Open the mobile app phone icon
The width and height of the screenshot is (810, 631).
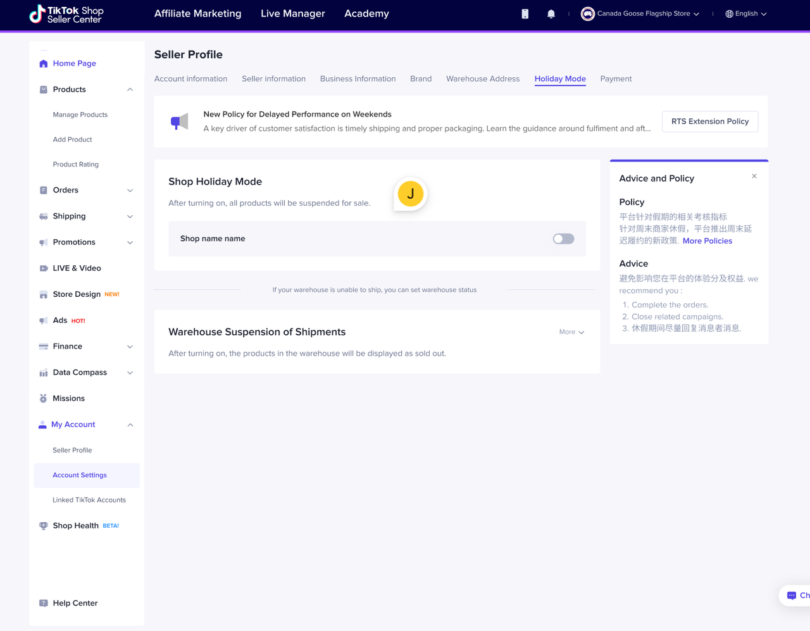coord(525,14)
